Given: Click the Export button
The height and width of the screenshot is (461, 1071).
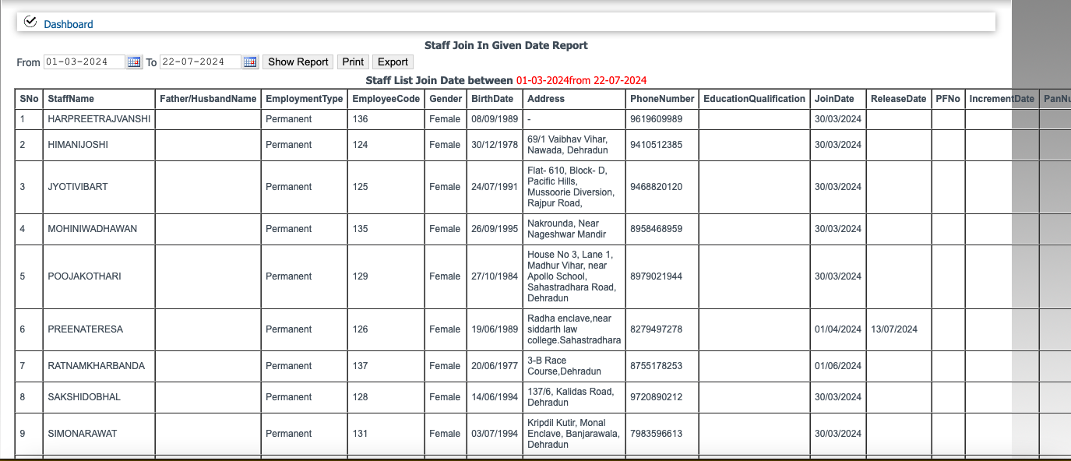Looking at the screenshot, I should (x=393, y=62).
